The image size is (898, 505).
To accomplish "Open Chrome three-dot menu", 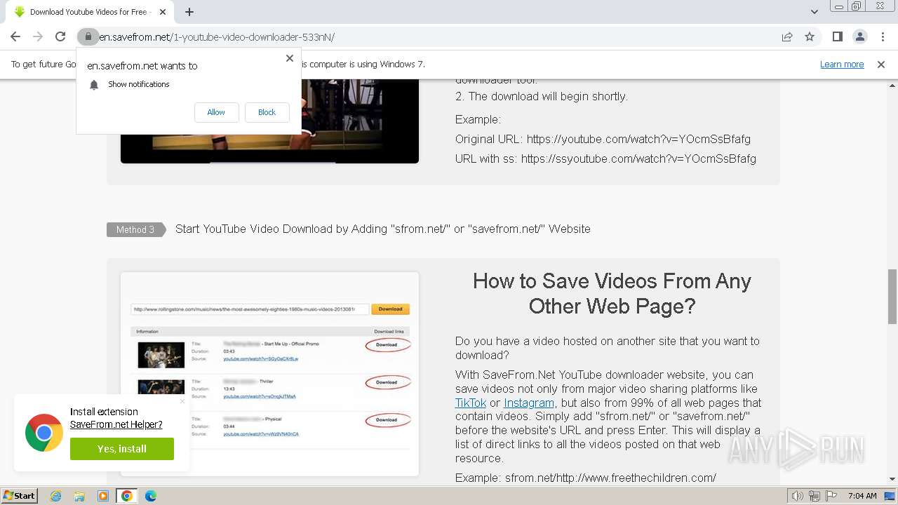I will coord(882,36).
